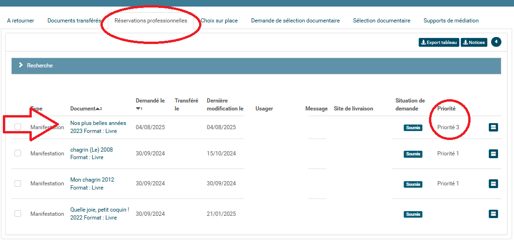Open the Sélection documentaire tab
The width and height of the screenshot is (514, 242).
pos(381,21)
